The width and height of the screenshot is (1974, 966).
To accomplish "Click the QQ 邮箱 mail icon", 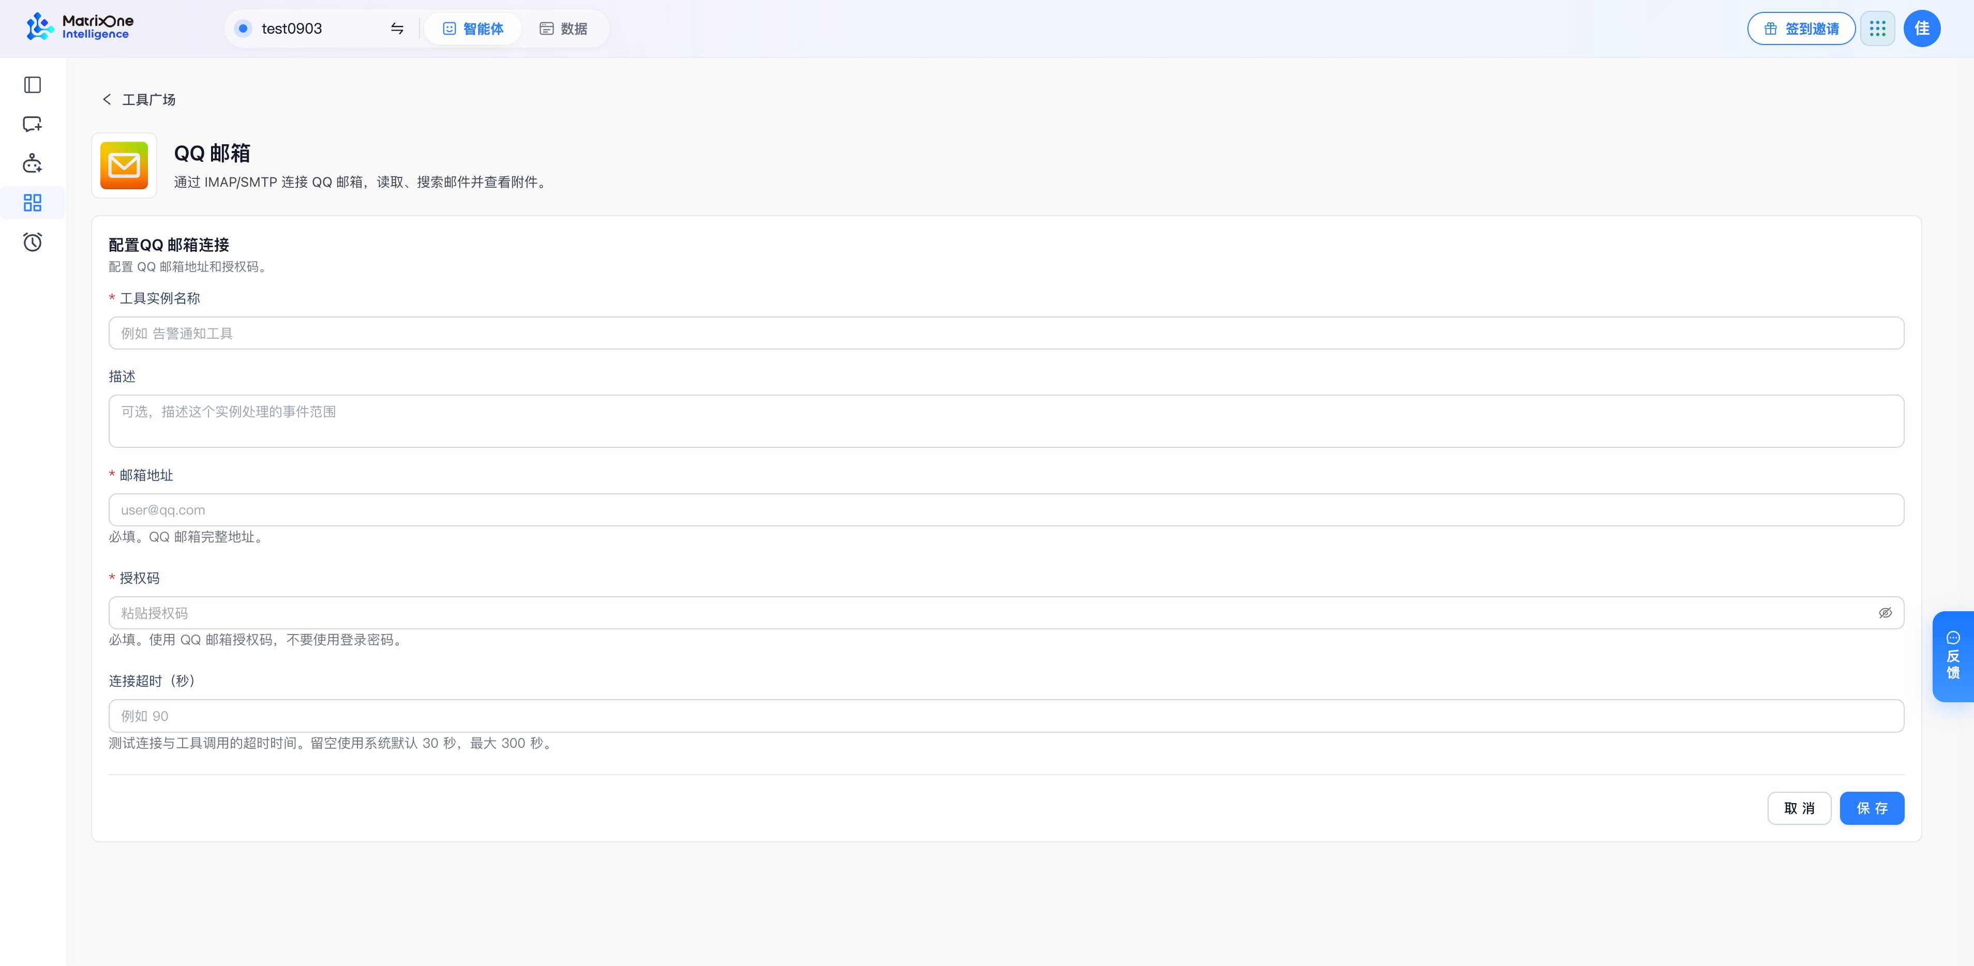I will (124, 165).
